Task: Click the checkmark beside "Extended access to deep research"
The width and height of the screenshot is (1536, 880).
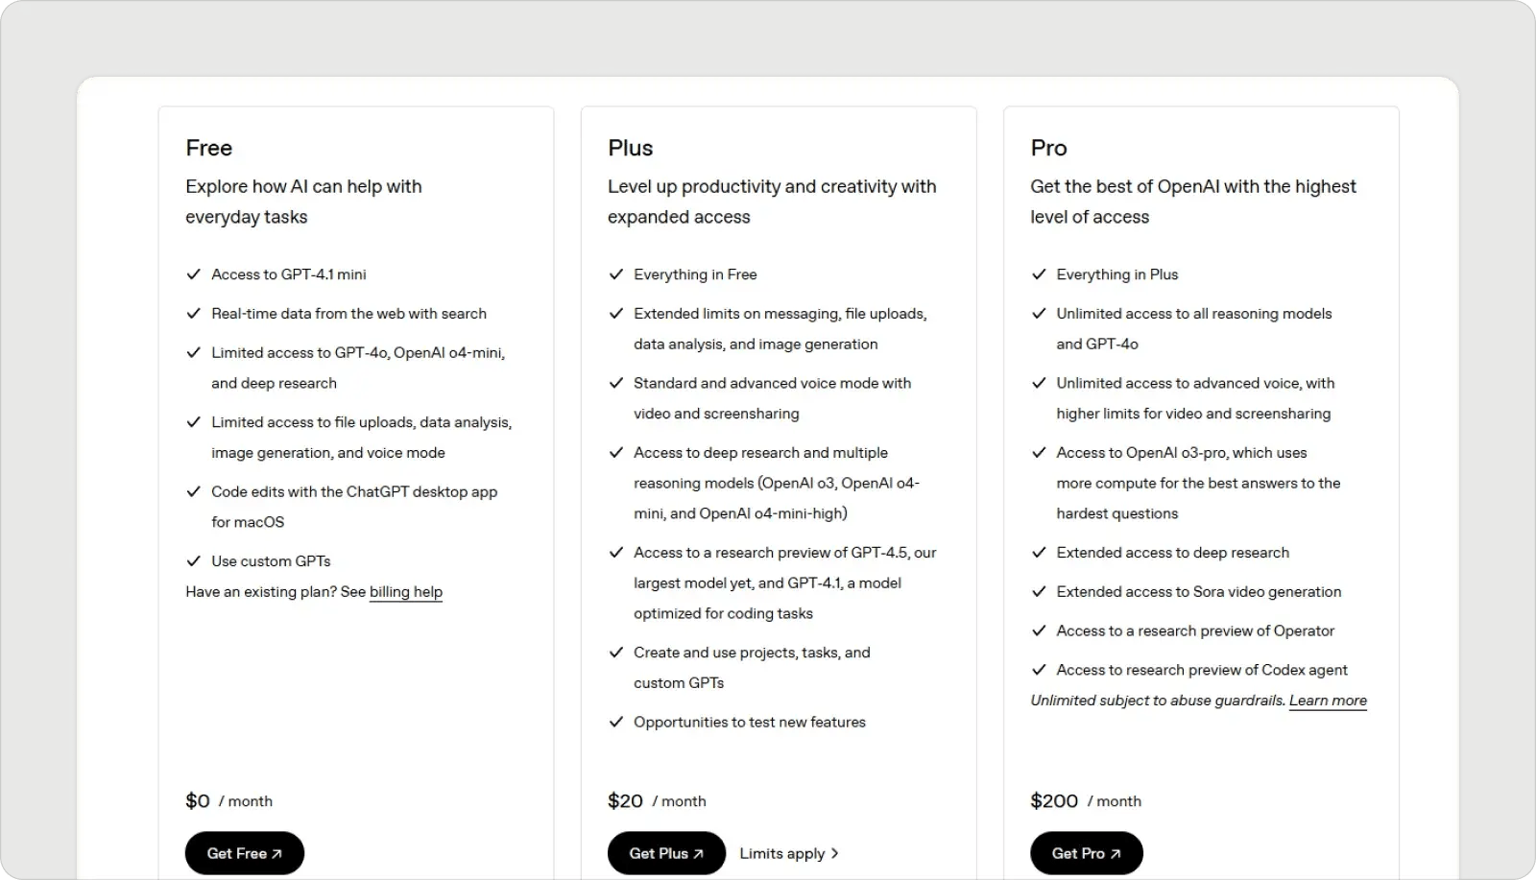Action: coord(1039,553)
